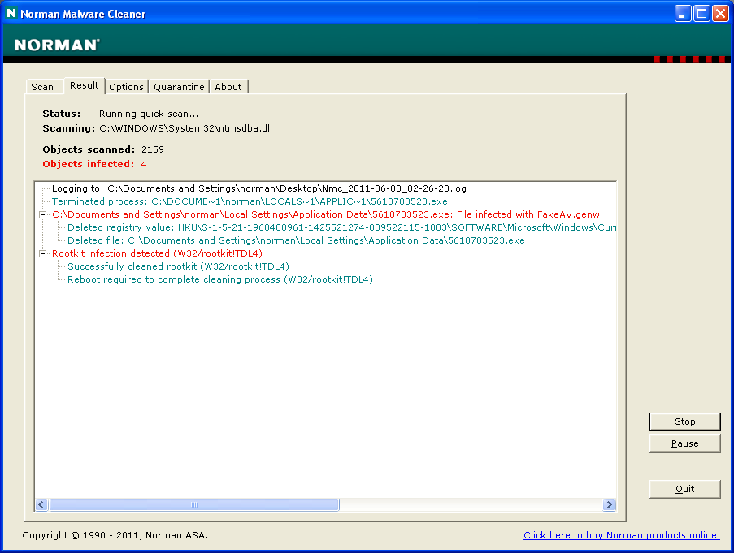Pause the scan with the Pause button
The width and height of the screenshot is (734, 553).
[x=685, y=443]
